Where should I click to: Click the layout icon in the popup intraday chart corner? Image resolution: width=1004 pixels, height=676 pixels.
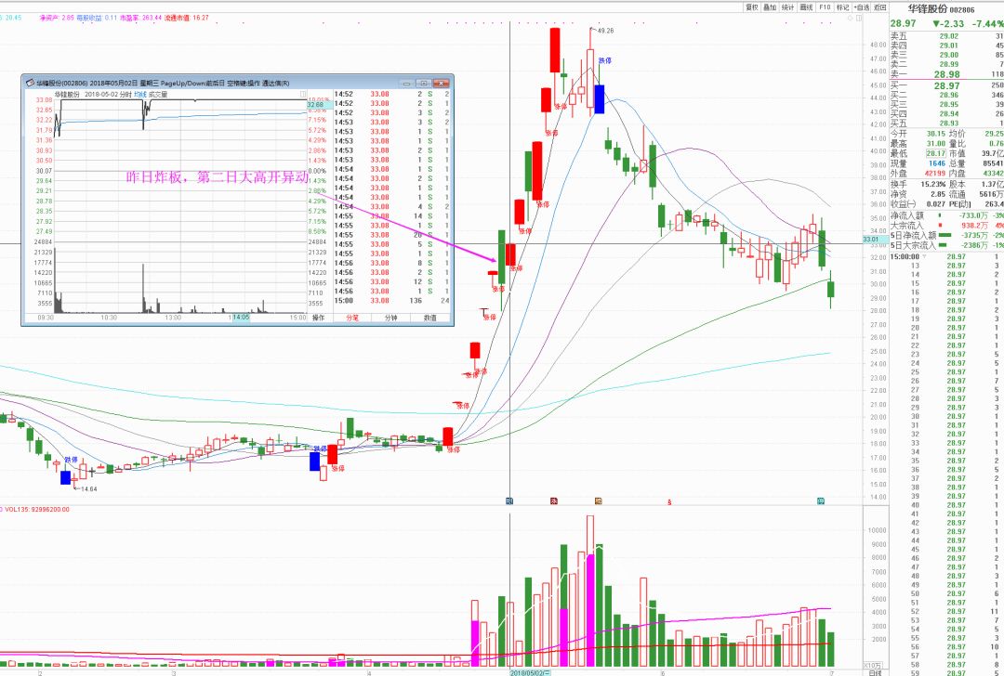[x=303, y=94]
